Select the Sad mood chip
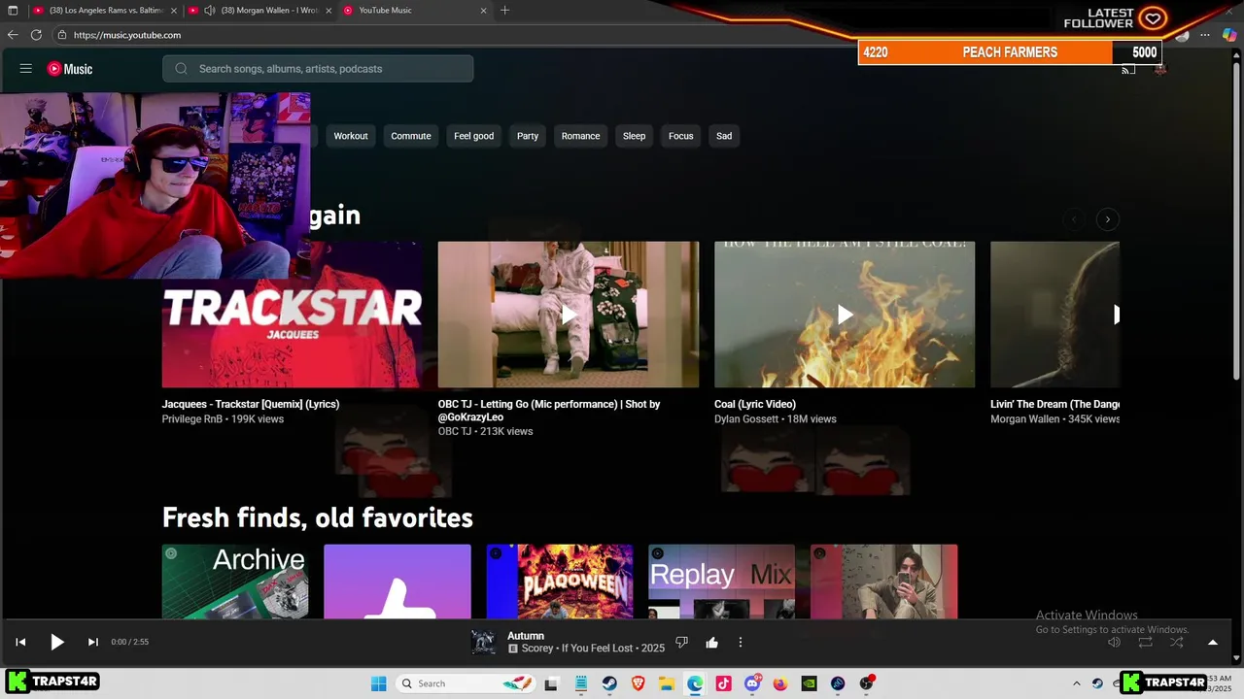 [x=724, y=136]
